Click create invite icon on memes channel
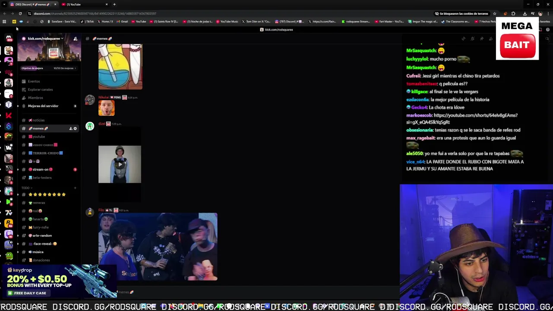This screenshot has height=311, width=553. [x=70, y=128]
